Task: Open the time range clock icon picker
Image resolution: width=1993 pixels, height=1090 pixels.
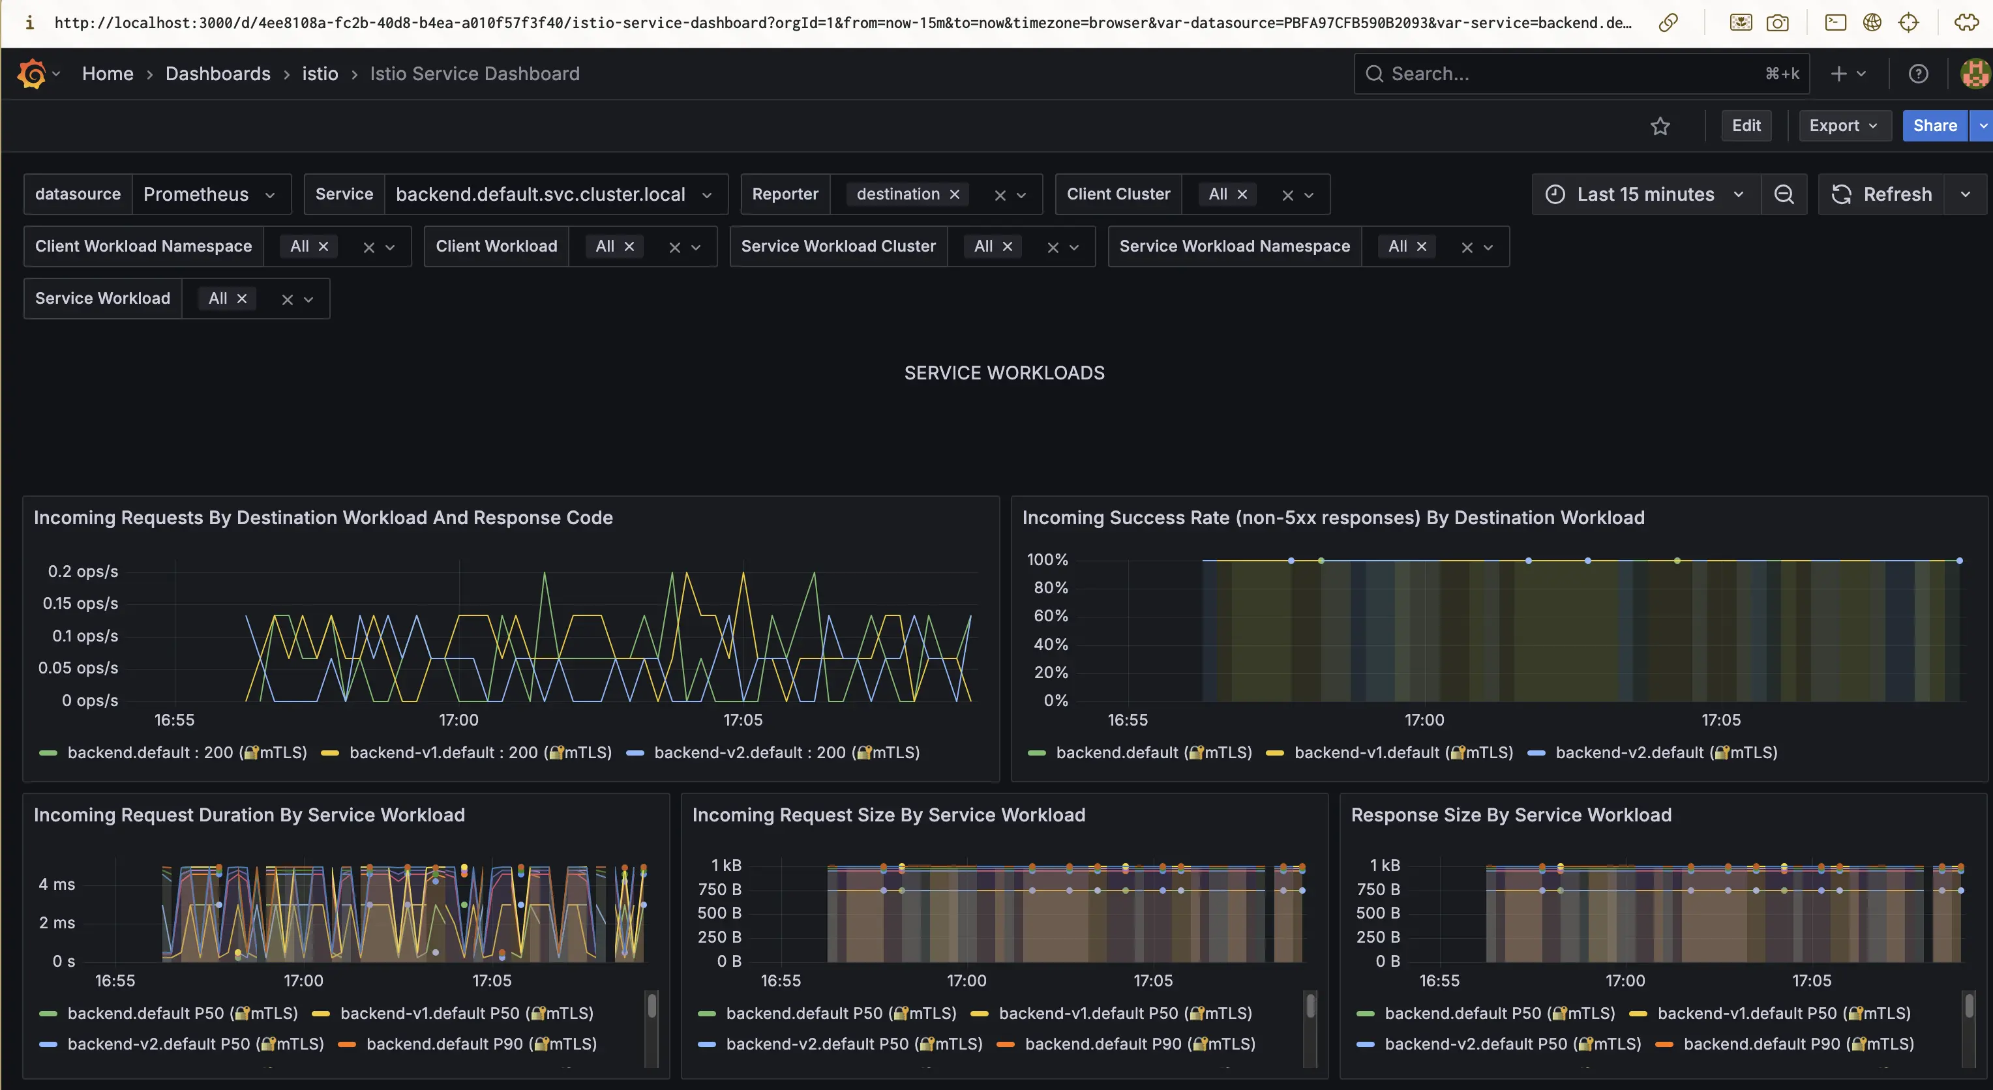Action: pos(1557,194)
